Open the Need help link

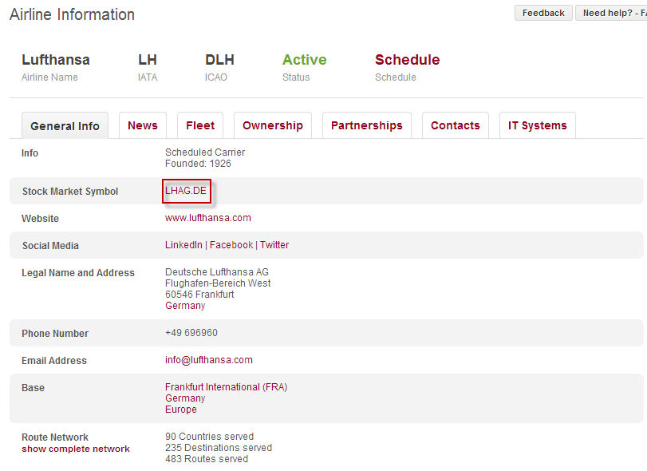[612, 13]
